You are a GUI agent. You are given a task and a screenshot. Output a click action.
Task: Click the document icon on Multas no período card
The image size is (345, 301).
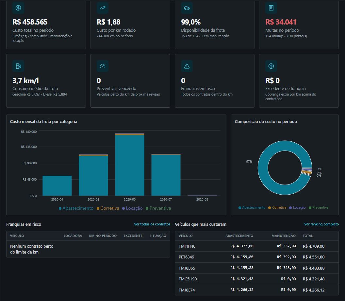pos(271,8)
